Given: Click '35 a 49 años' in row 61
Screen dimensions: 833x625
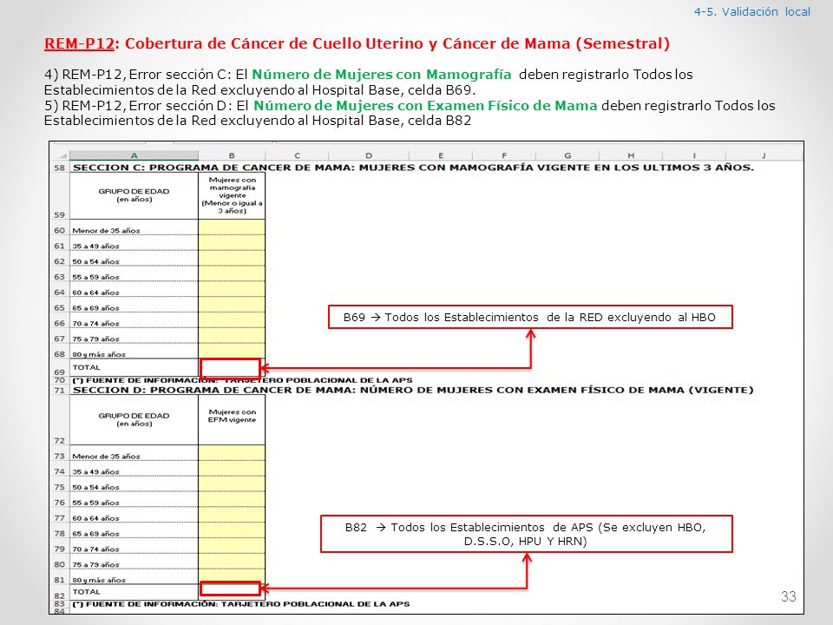Looking at the screenshot, I should pyautogui.click(x=95, y=246).
